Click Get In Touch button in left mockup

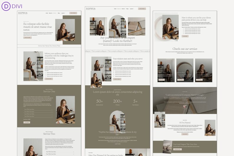point(73,13)
